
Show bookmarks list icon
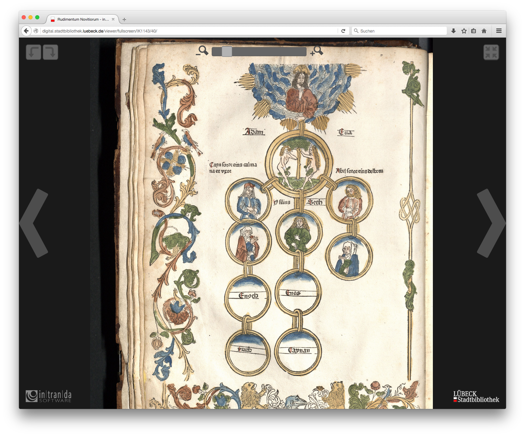pos(474,31)
